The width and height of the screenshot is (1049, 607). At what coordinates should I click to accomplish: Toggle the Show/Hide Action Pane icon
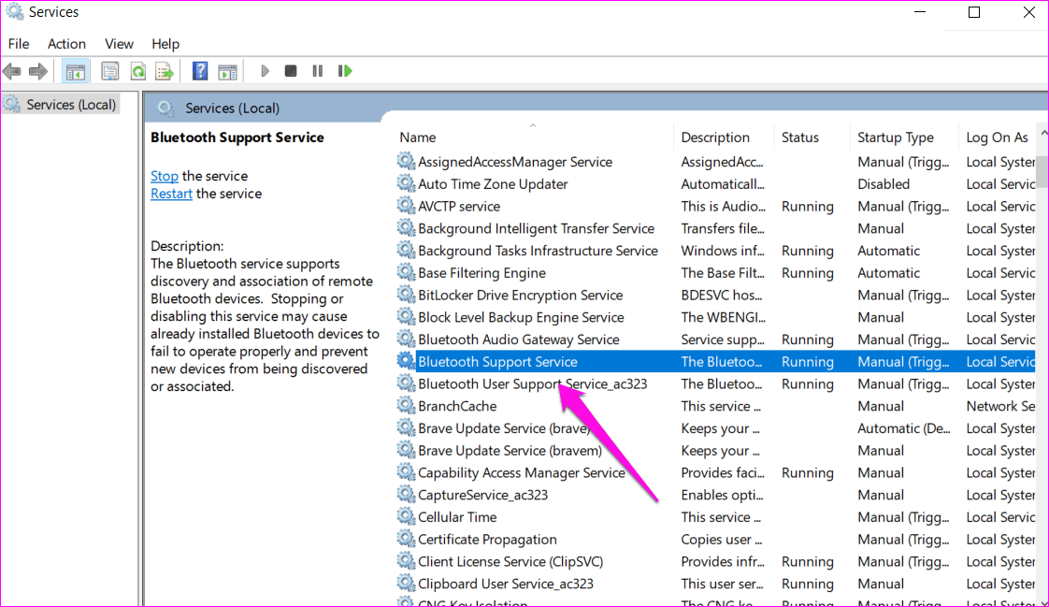[x=227, y=71]
